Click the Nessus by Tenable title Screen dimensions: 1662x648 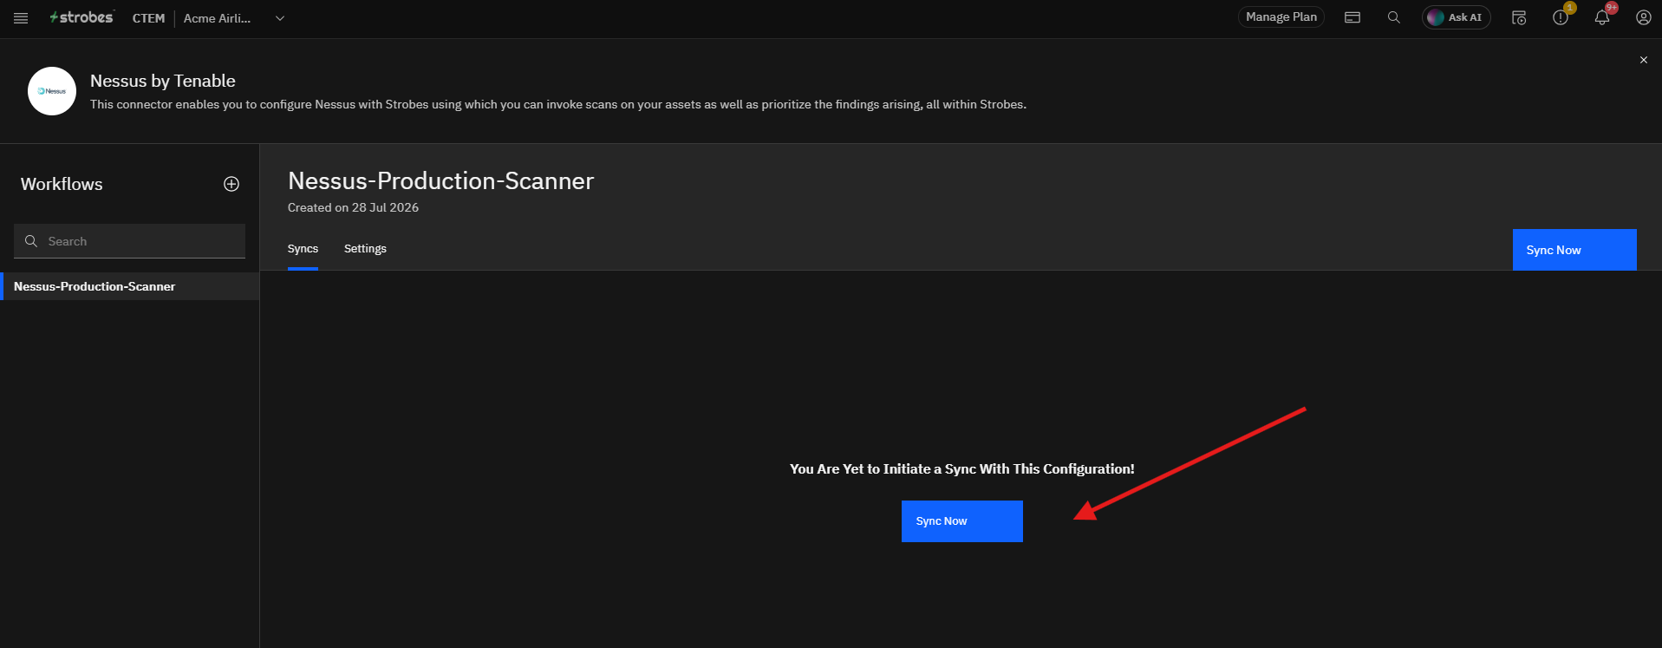(x=163, y=81)
